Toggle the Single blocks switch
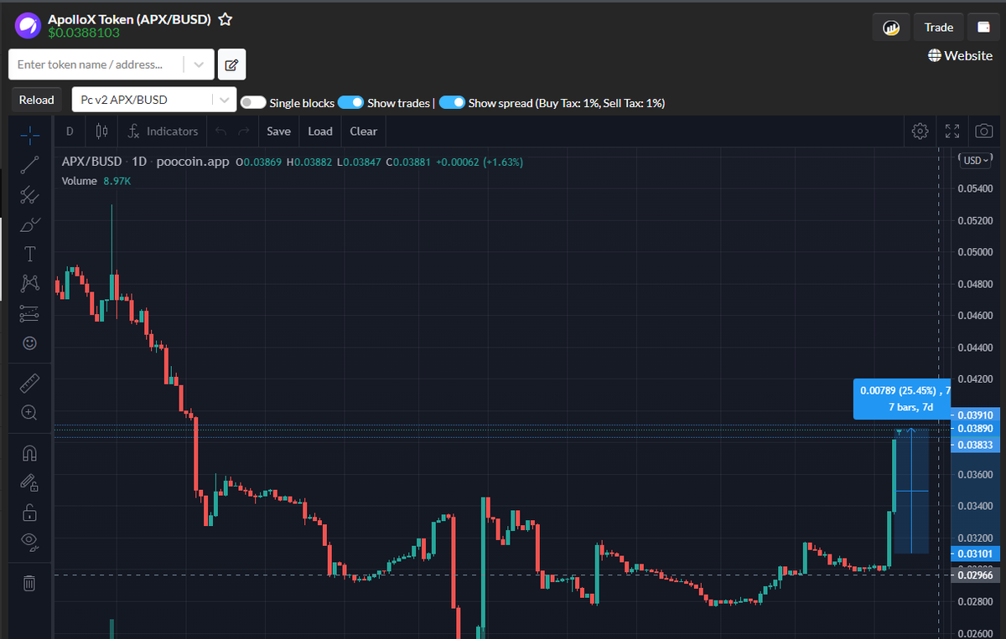The height and width of the screenshot is (639, 1006). [x=253, y=102]
